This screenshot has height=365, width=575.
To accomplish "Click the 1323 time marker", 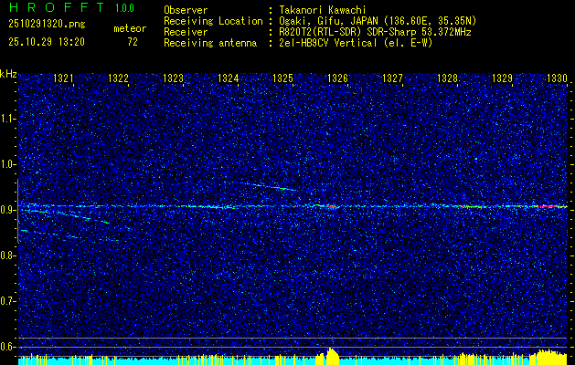I will point(173,78).
